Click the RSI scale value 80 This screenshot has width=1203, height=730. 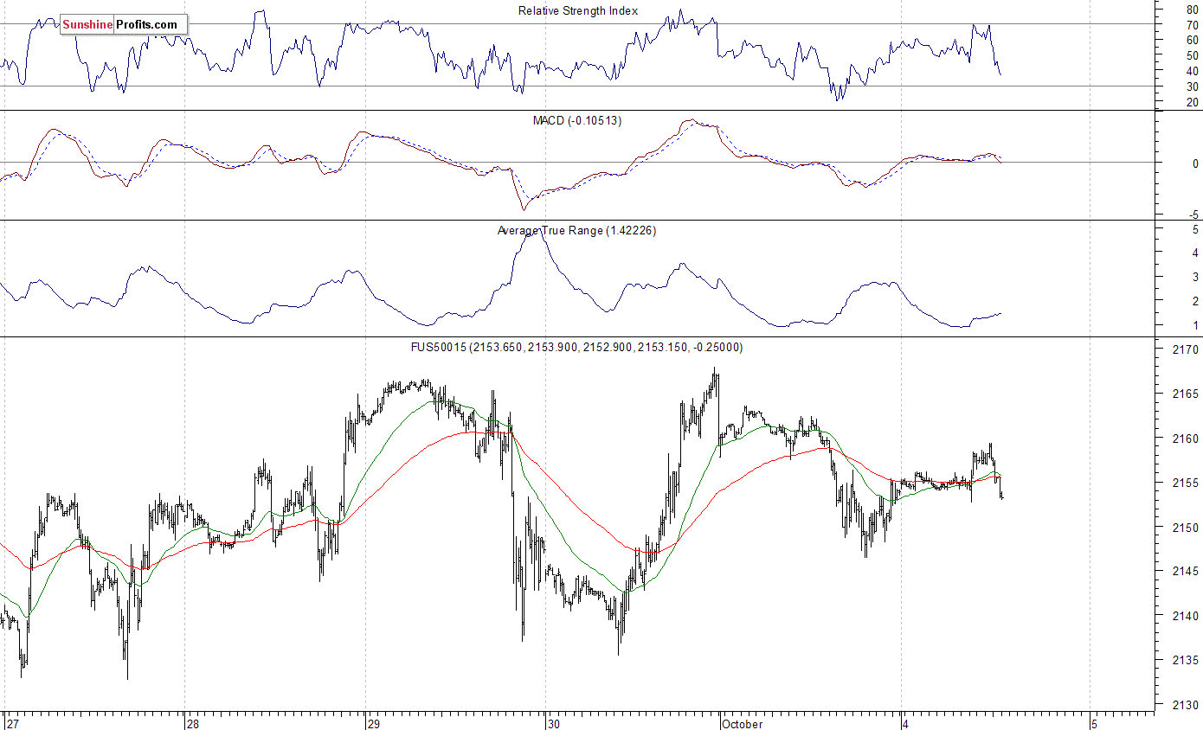coord(1193,9)
